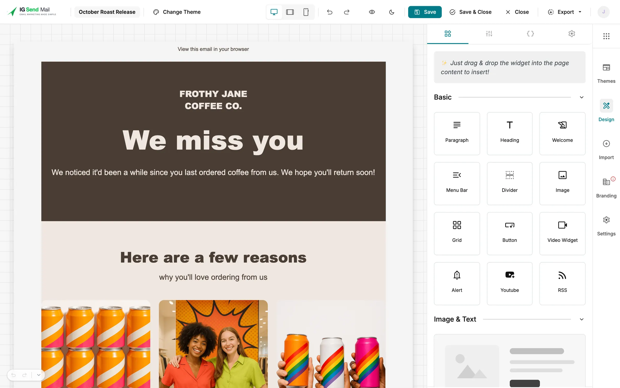Click Save & Close
Image resolution: width=620 pixels, height=388 pixels.
pyautogui.click(x=470, y=12)
